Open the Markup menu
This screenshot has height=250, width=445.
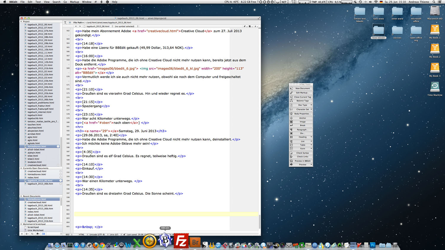[x=74, y=2]
